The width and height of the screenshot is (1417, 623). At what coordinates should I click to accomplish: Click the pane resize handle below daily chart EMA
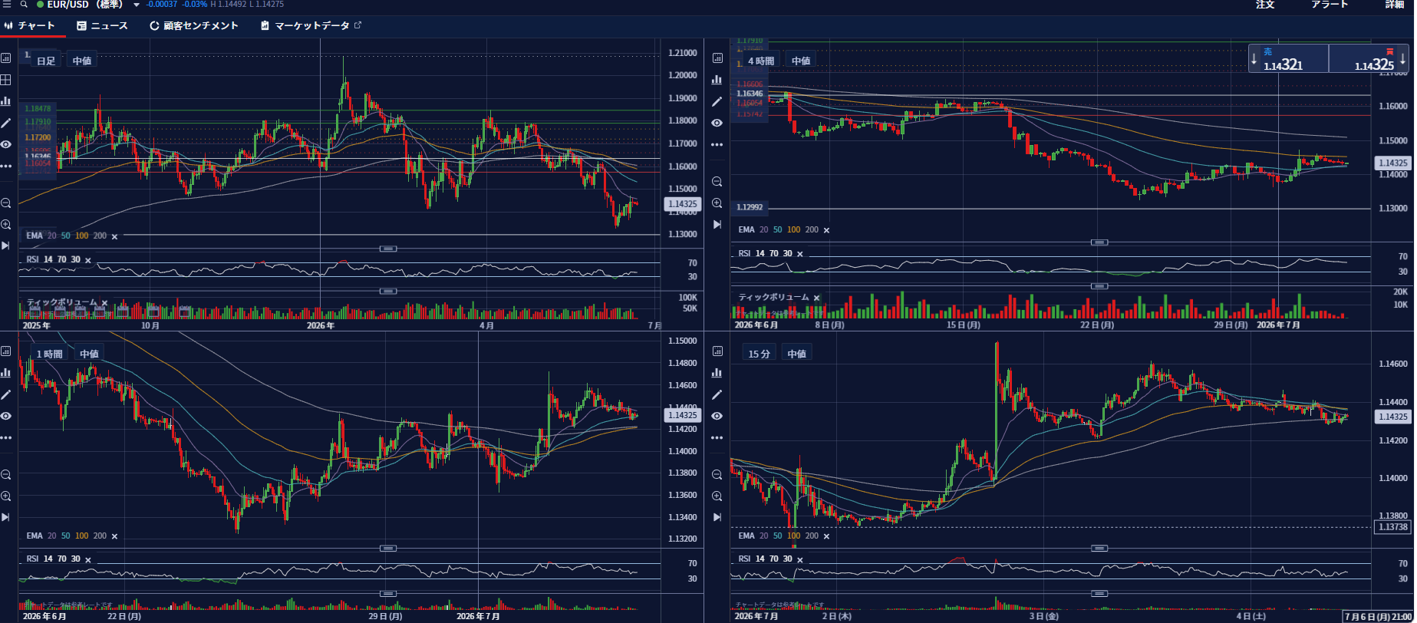(x=389, y=249)
